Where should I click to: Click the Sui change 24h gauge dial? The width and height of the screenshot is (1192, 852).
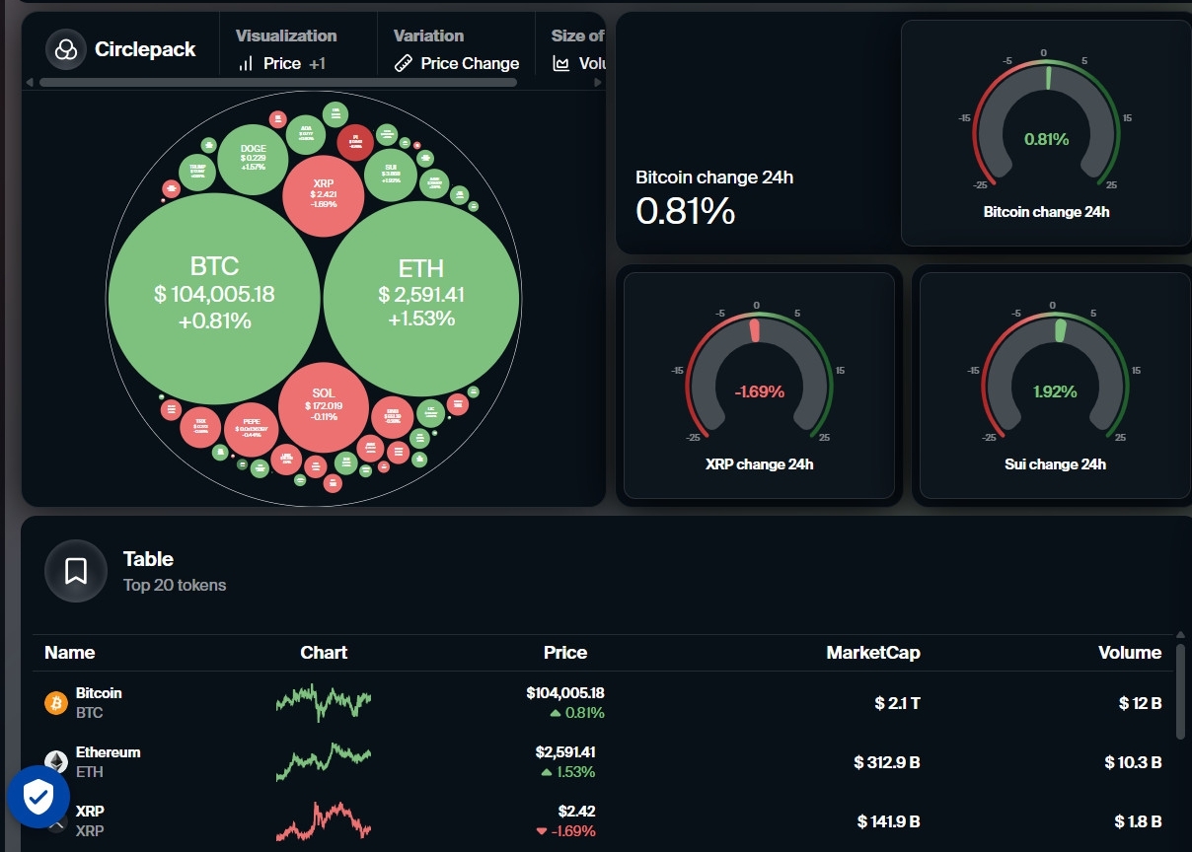click(x=1054, y=376)
